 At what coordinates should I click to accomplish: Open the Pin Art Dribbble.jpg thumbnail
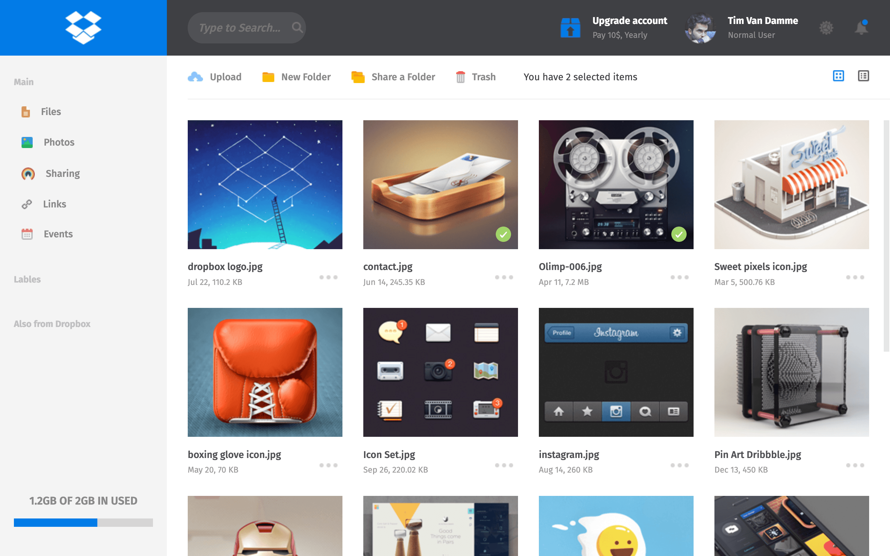coord(791,372)
